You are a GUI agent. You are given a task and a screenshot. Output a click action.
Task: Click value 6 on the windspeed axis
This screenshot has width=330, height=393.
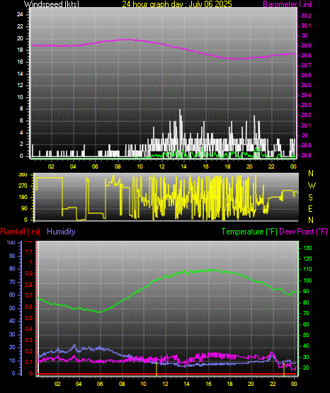21,121
